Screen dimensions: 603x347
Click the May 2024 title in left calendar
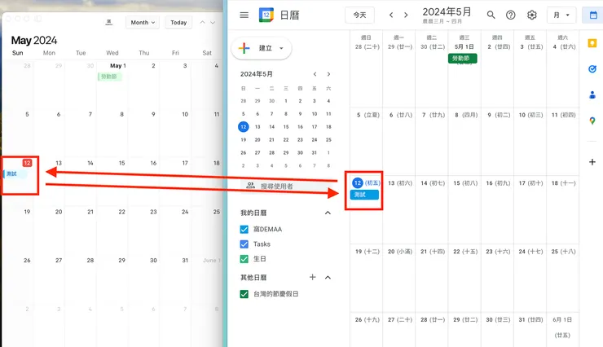tap(34, 41)
